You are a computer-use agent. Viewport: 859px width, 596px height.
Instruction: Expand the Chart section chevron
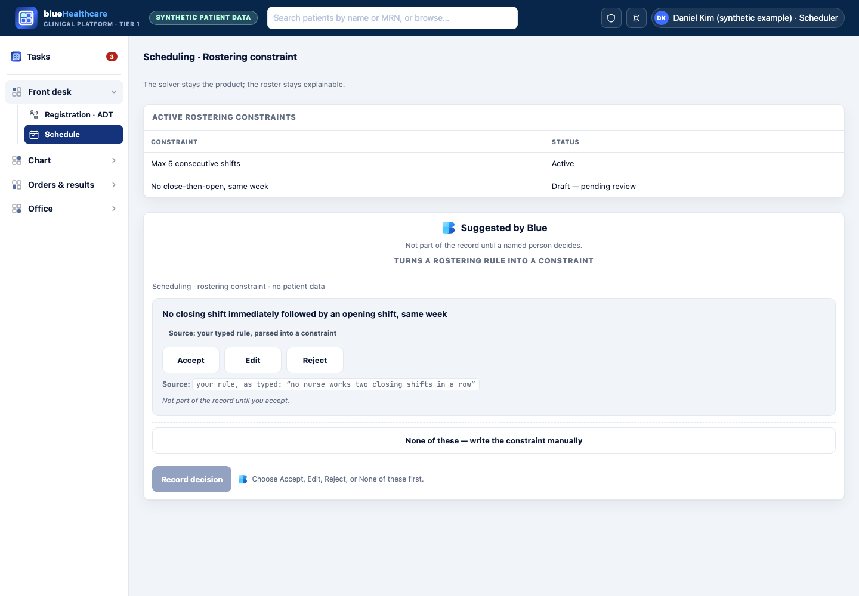coord(114,160)
